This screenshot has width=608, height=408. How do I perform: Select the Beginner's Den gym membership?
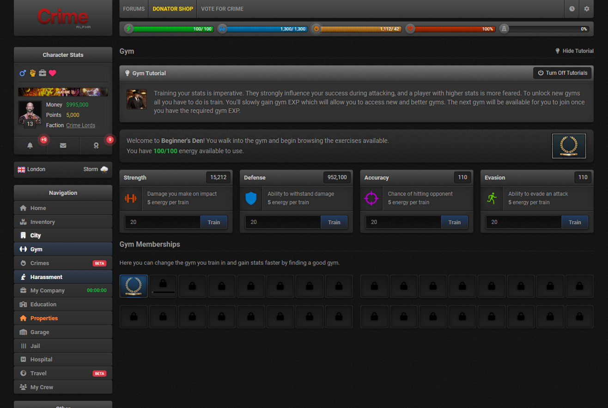click(134, 286)
